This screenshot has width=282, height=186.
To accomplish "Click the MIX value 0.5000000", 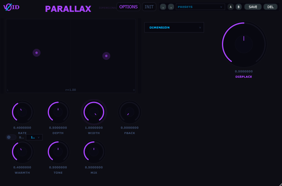I will click(94, 167).
